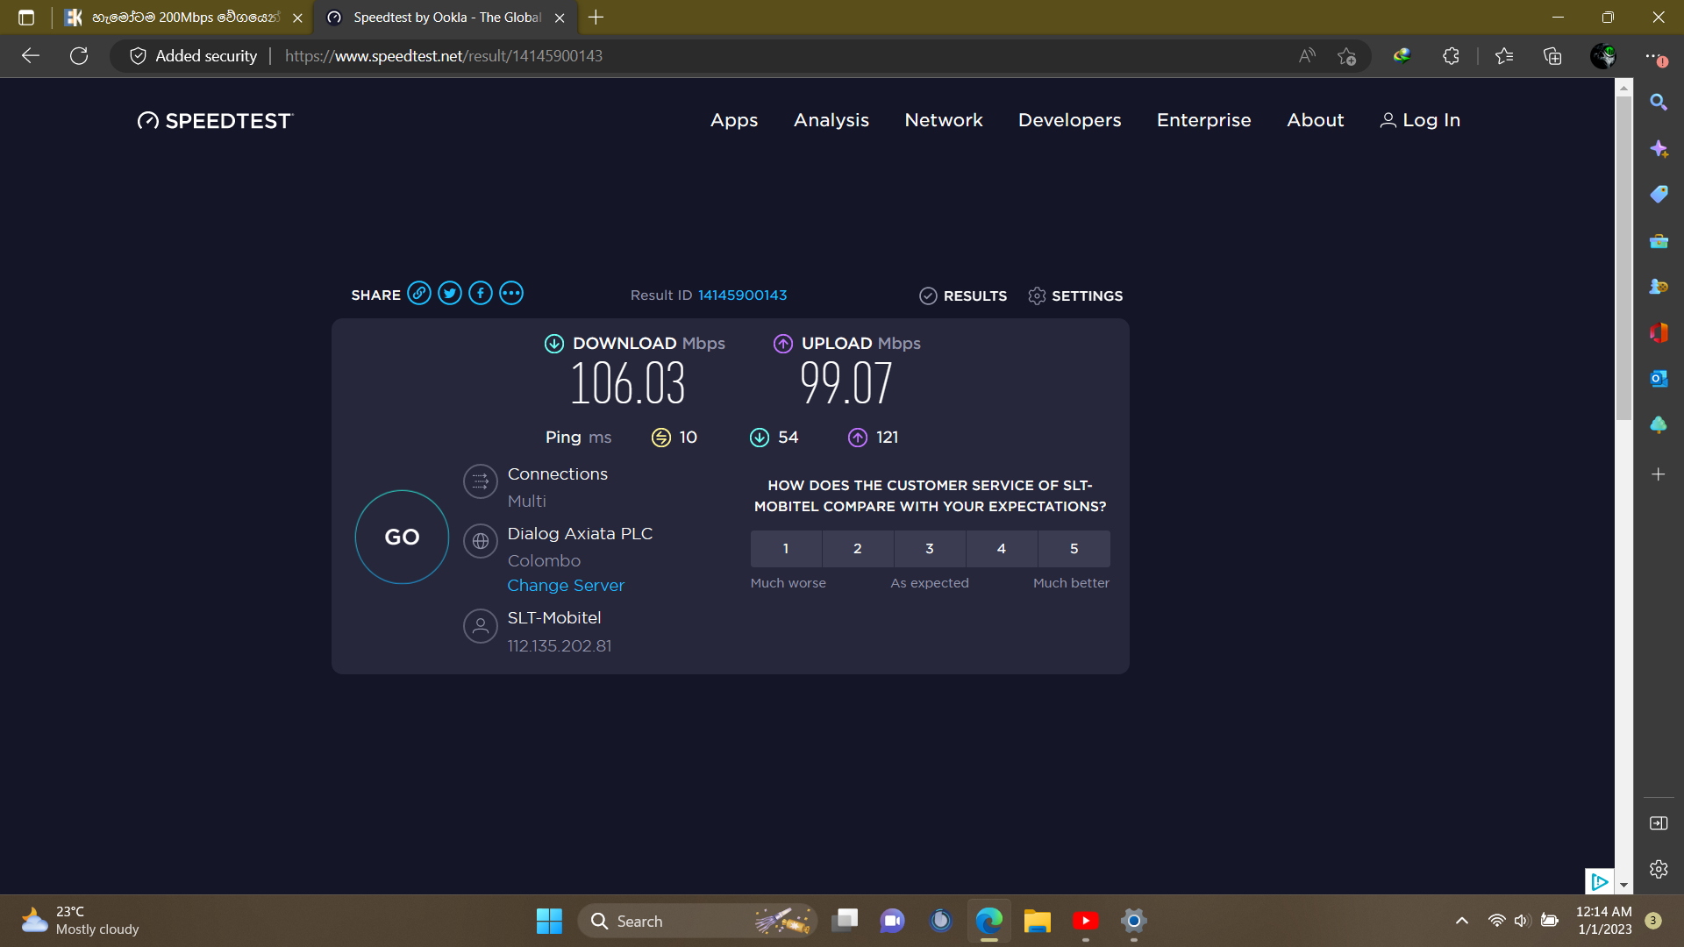Open the Analysis menu

pos(831,120)
